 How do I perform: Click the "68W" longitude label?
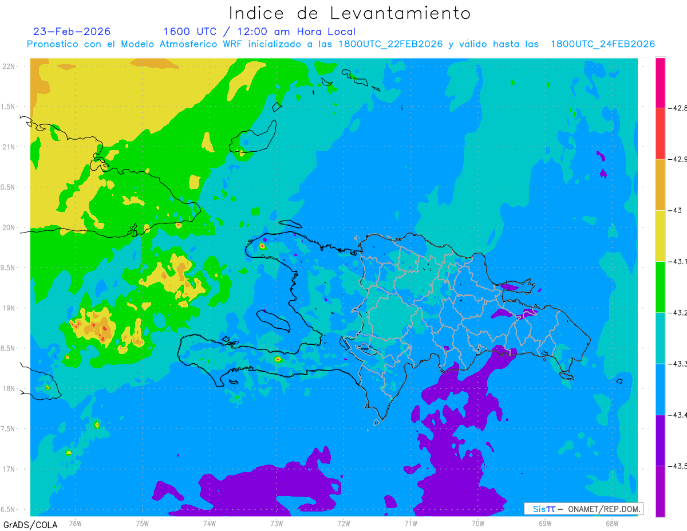612,523
